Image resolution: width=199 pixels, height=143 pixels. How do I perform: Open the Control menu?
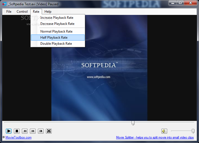tap(22, 12)
